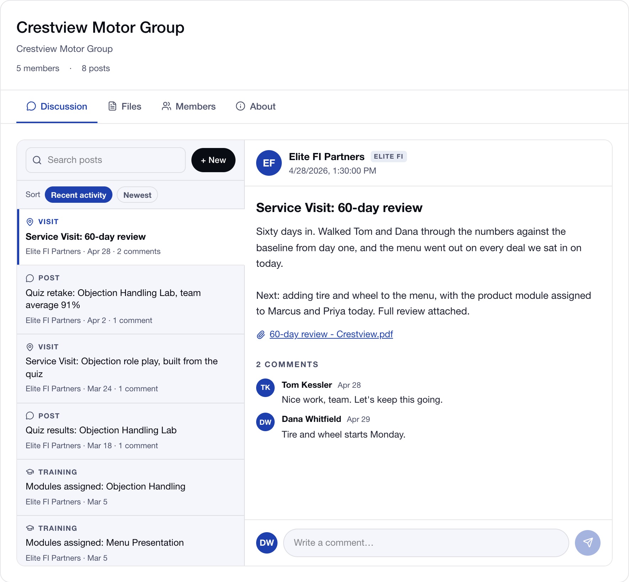629x582 pixels.
Task: Open the Quiz results: Objection Handling Lab post
Action: (x=131, y=431)
